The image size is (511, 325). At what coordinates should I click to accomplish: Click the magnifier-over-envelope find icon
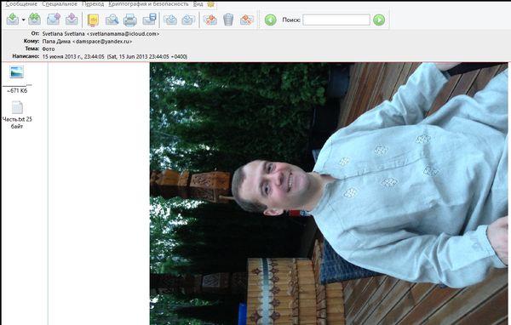click(x=112, y=20)
